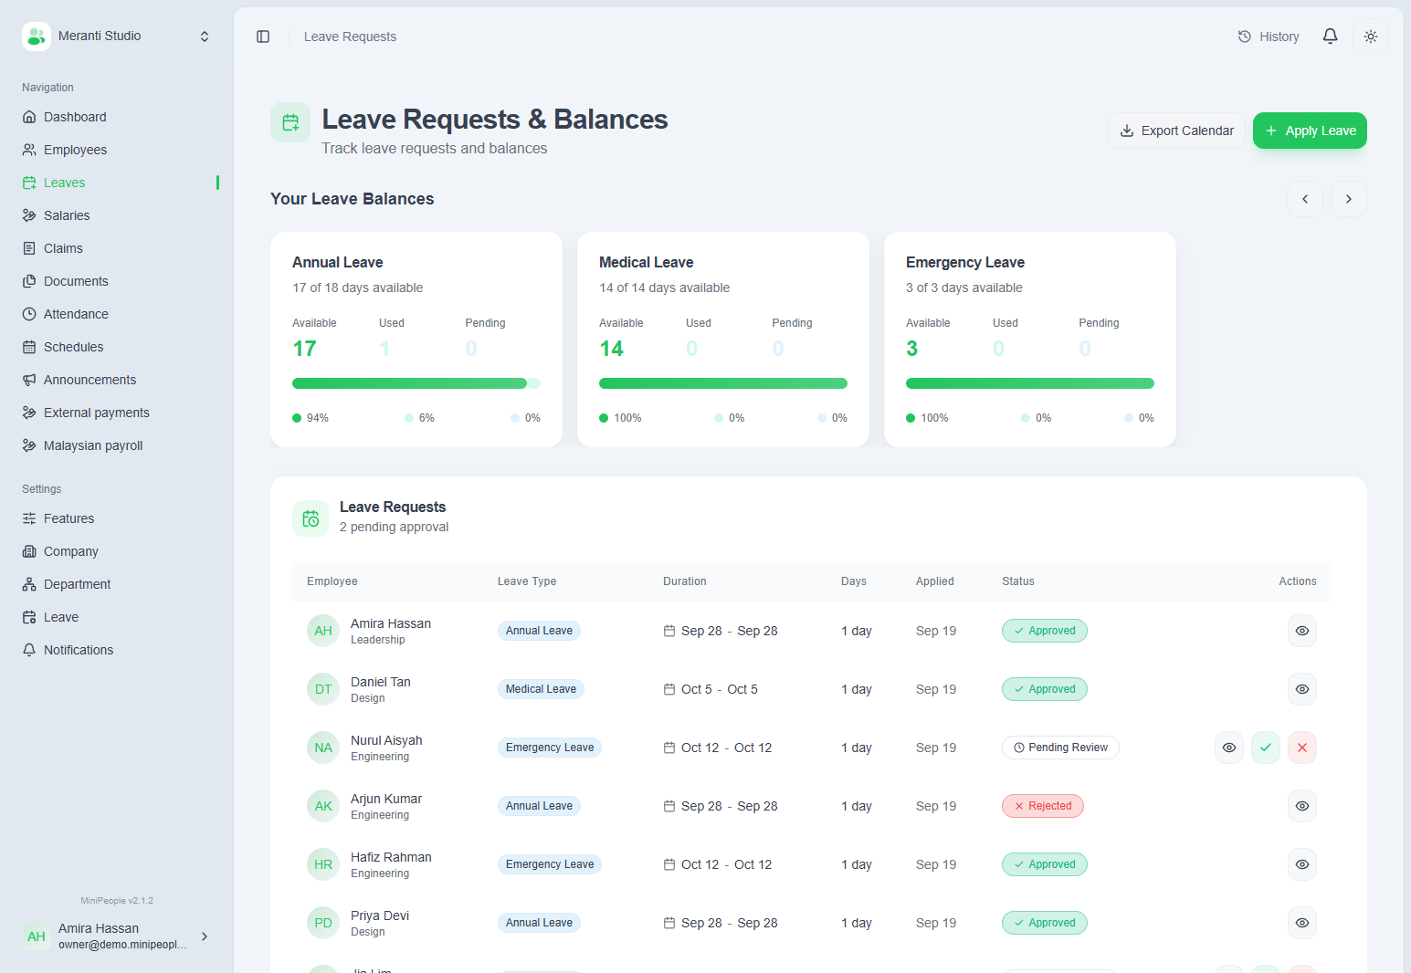Click the Emergency Leave progress bar
Screen dimensions: 1411x973
[x=1030, y=383]
